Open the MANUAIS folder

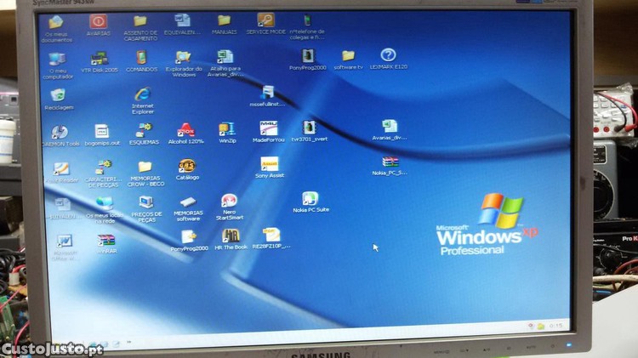(224, 20)
